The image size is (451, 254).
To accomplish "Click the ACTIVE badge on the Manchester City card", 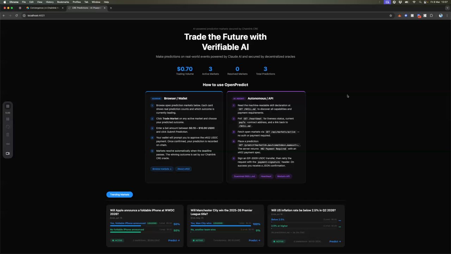I will [198, 241].
